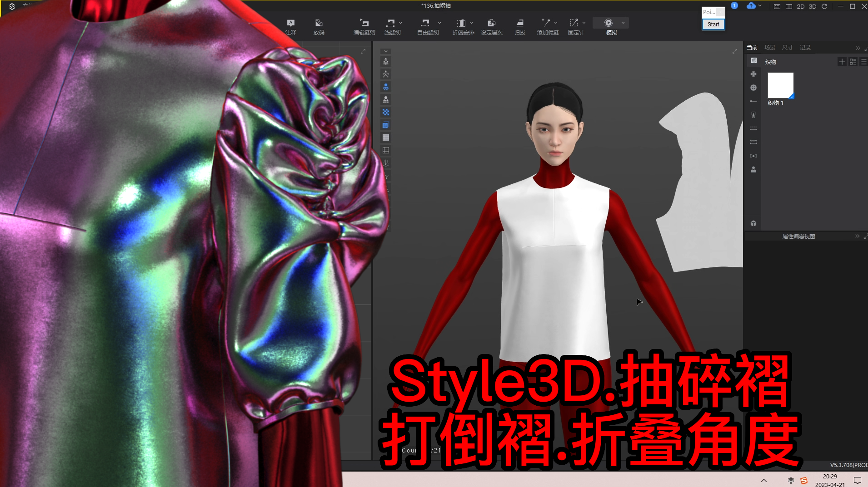
Task: Toggle avatar arrangement points icon
Action: (x=386, y=99)
